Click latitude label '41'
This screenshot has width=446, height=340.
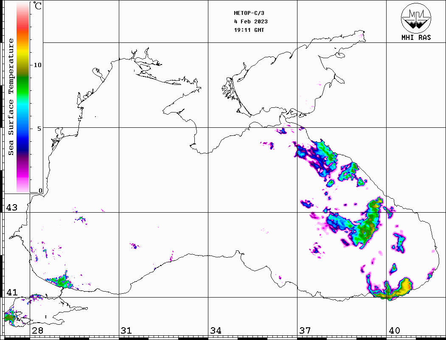(x=11, y=292)
